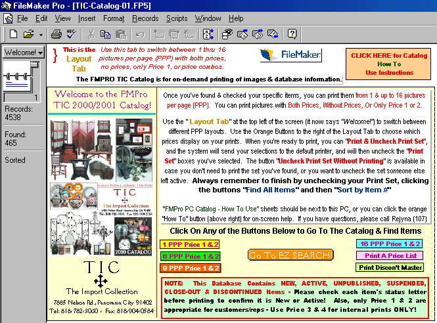Click 'Uncheck Print Set Without Printing' red text

331,161
